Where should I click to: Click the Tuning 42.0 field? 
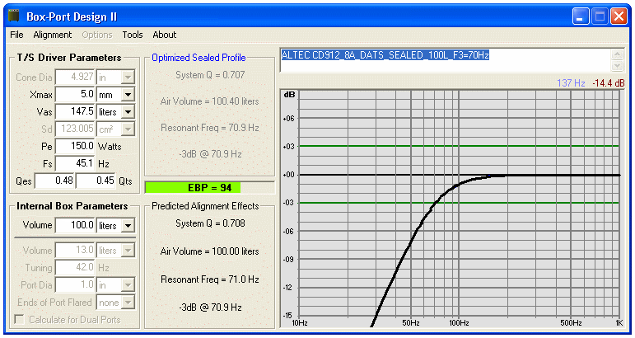pyautogui.click(x=75, y=267)
